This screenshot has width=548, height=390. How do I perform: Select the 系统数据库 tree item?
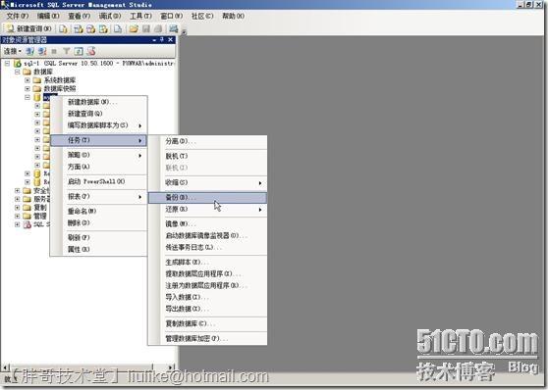(59, 80)
